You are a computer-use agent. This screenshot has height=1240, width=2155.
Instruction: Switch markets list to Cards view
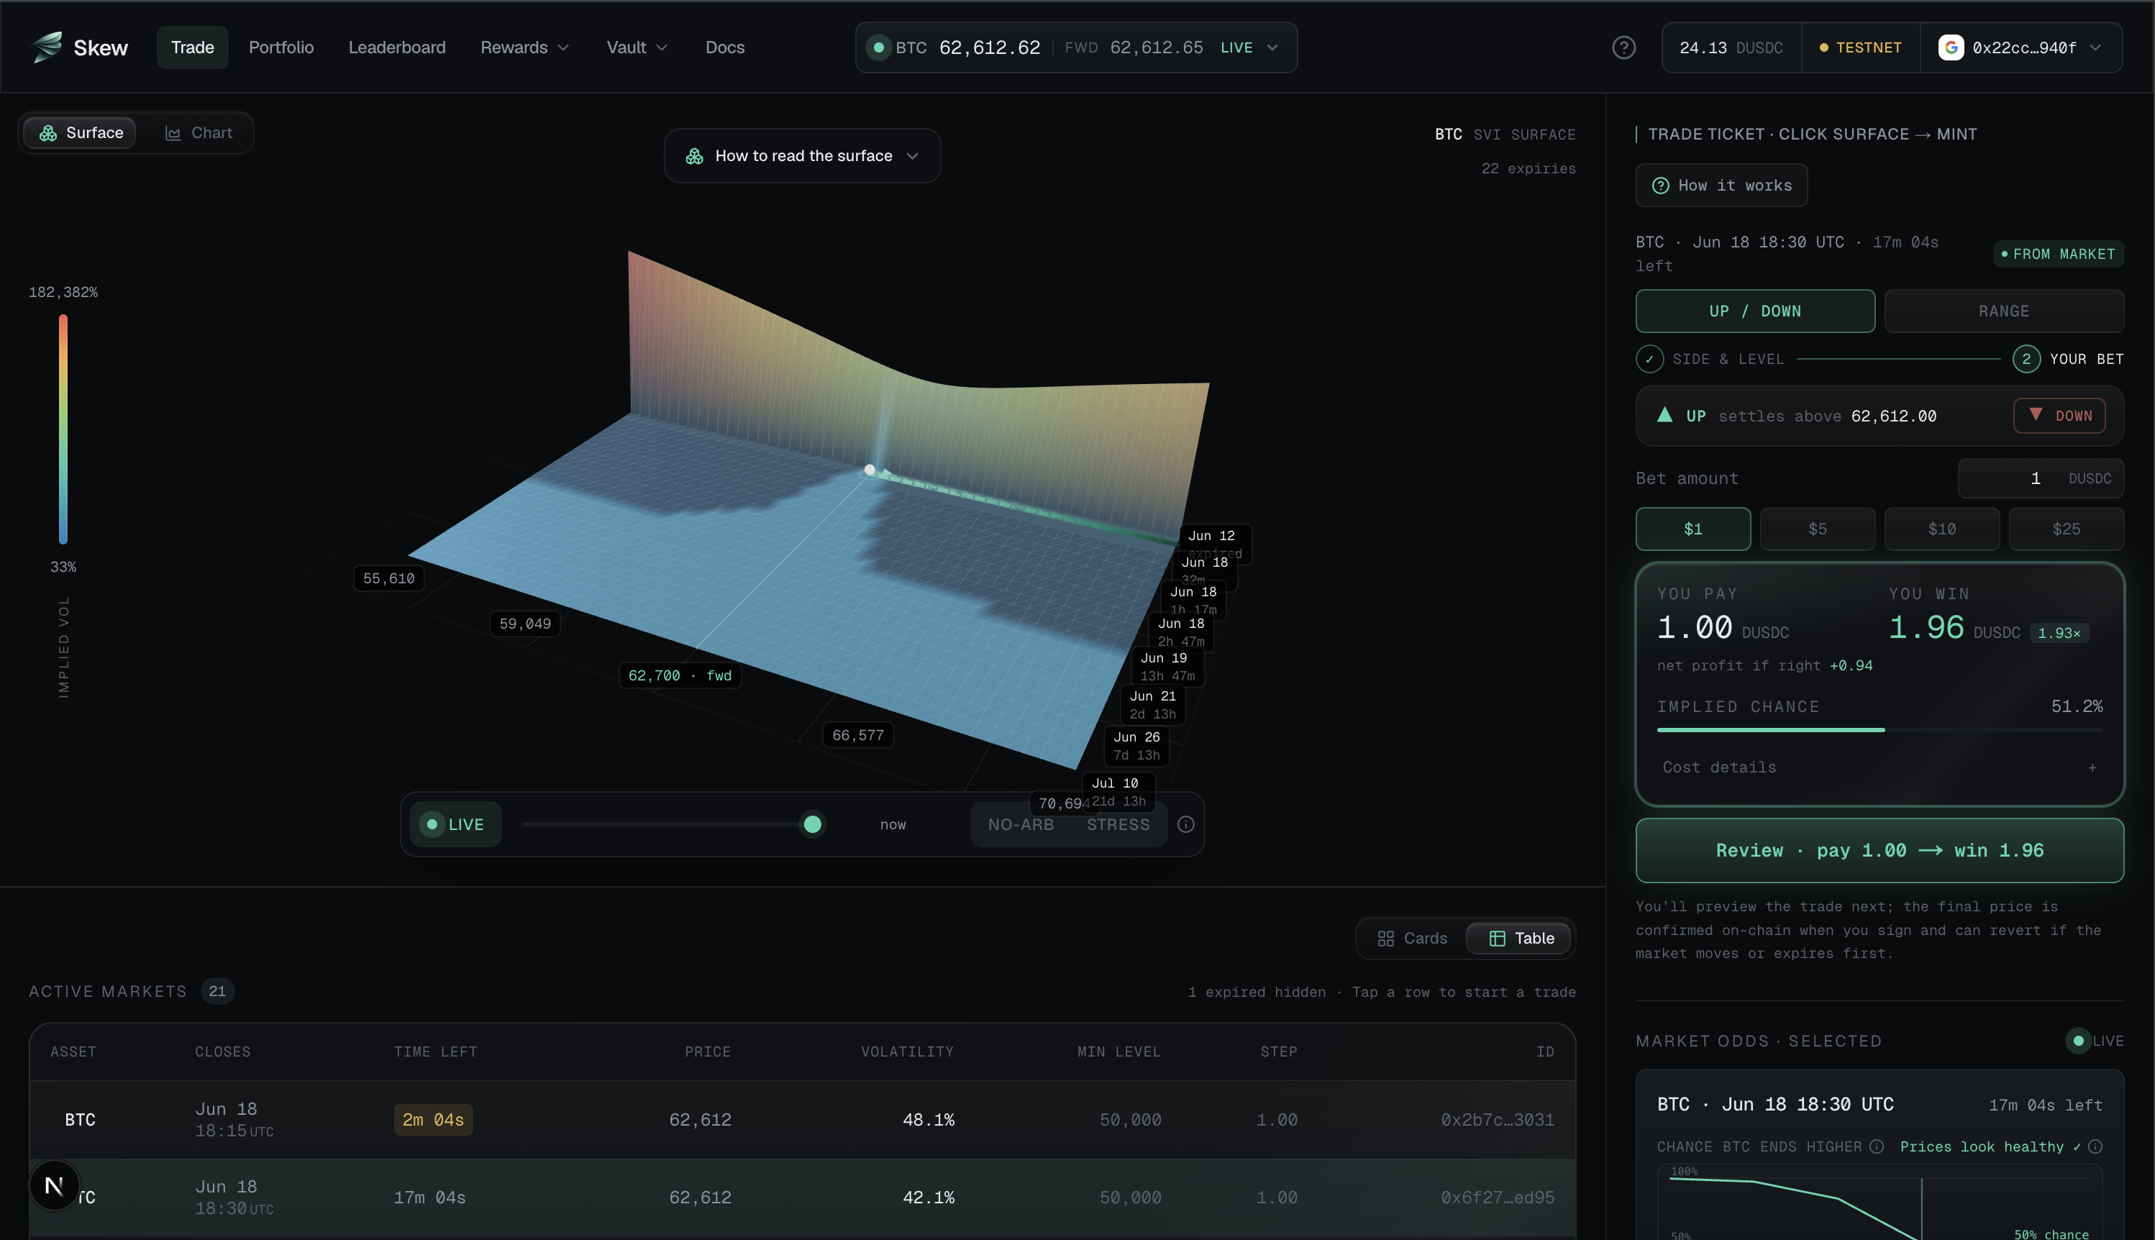click(x=1412, y=939)
